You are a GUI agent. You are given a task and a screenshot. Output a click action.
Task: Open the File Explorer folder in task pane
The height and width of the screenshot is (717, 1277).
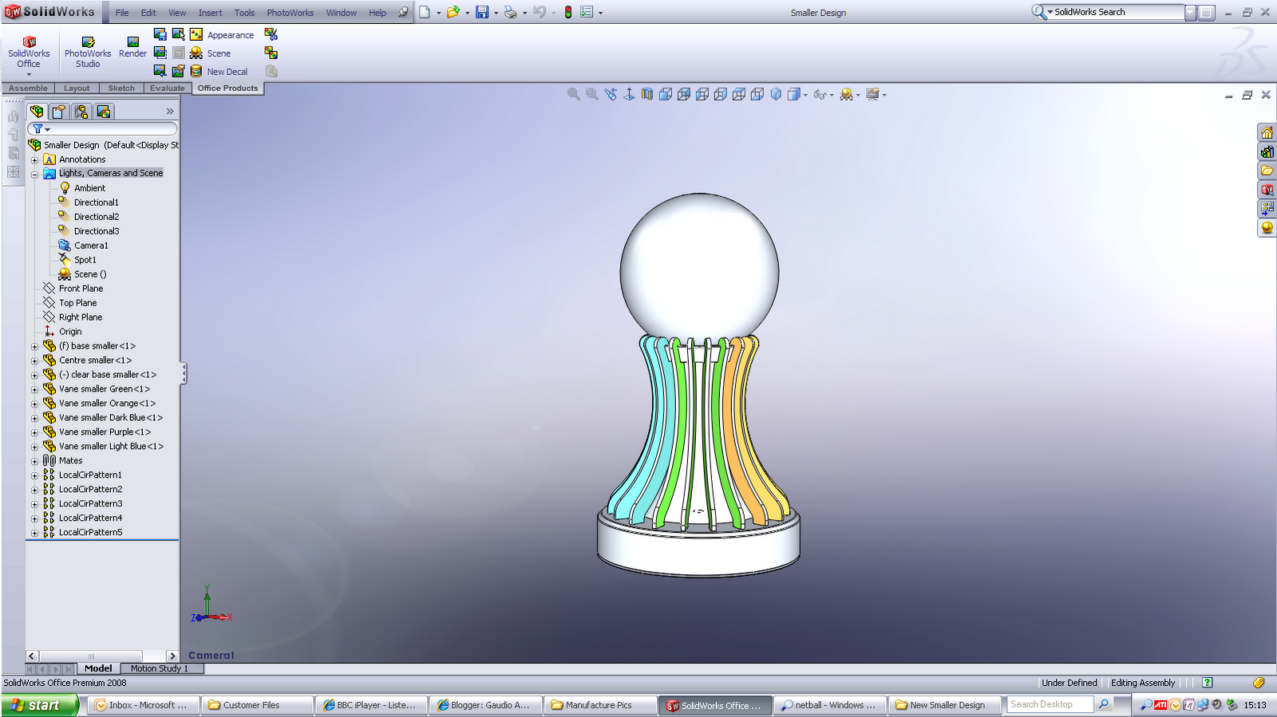(x=1267, y=171)
